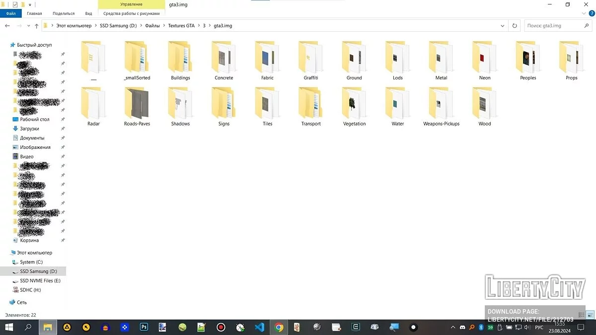The height and width of the screenshot is (335, 596).
Task: Open address bar history dropdown
Action: pos(503,25)
